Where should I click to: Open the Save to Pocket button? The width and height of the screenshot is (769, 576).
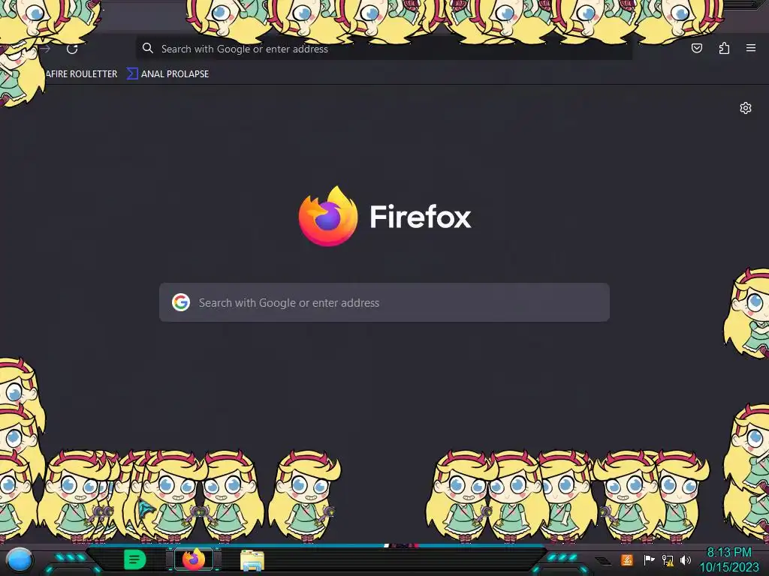696,48
